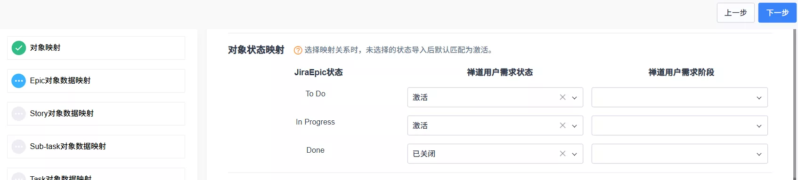Image resolution: width=798 pixels, height=180 pixels.
Task: Go to the 对象映射 step
Action: click(96, 48)
